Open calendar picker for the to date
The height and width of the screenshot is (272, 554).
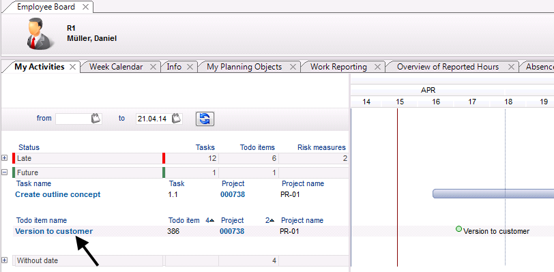177,119
